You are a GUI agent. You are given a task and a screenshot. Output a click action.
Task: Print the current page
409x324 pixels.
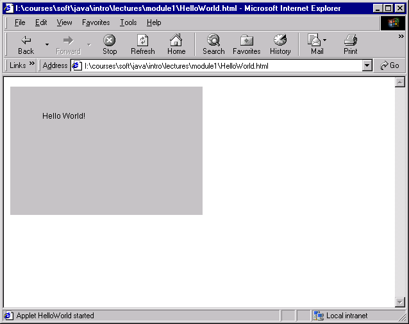tap(350, 44)
